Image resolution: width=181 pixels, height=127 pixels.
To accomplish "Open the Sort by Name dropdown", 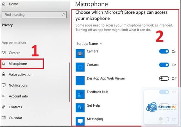I will coord(90,43).
